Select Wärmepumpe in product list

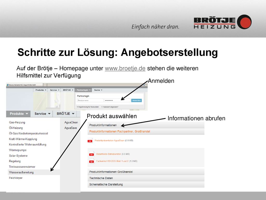point(18,150)
